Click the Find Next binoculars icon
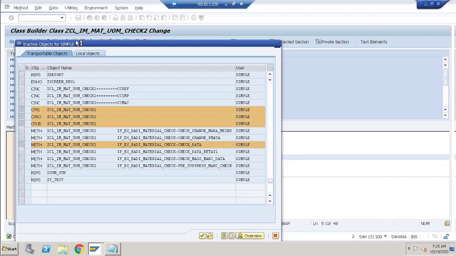Screen dimensions: 456x256 [130, 18]
